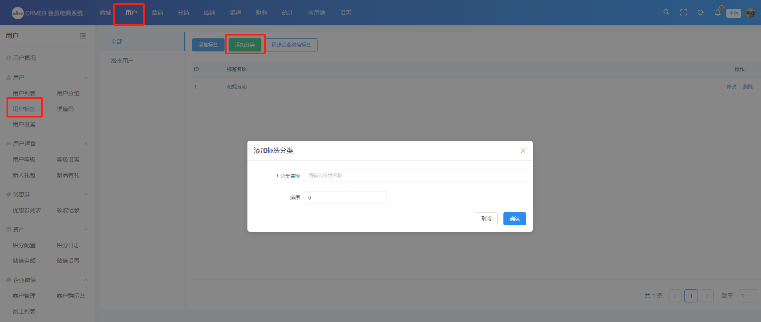This screenshot has width=761, height=322.
Task: Click the search magnifier icon in header
Action: [x=666, y=12]
